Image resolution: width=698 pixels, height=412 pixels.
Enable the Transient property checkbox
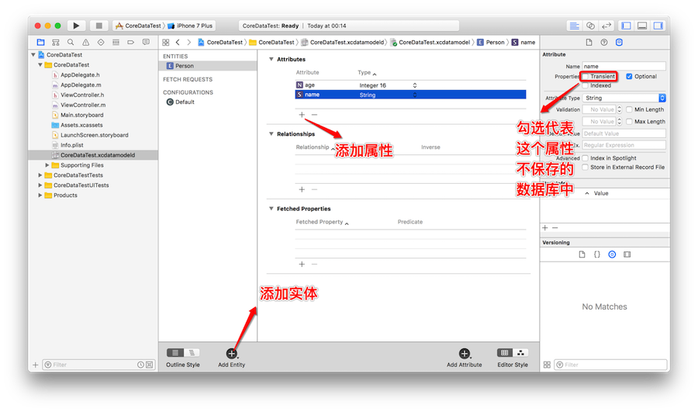[586, 77]
